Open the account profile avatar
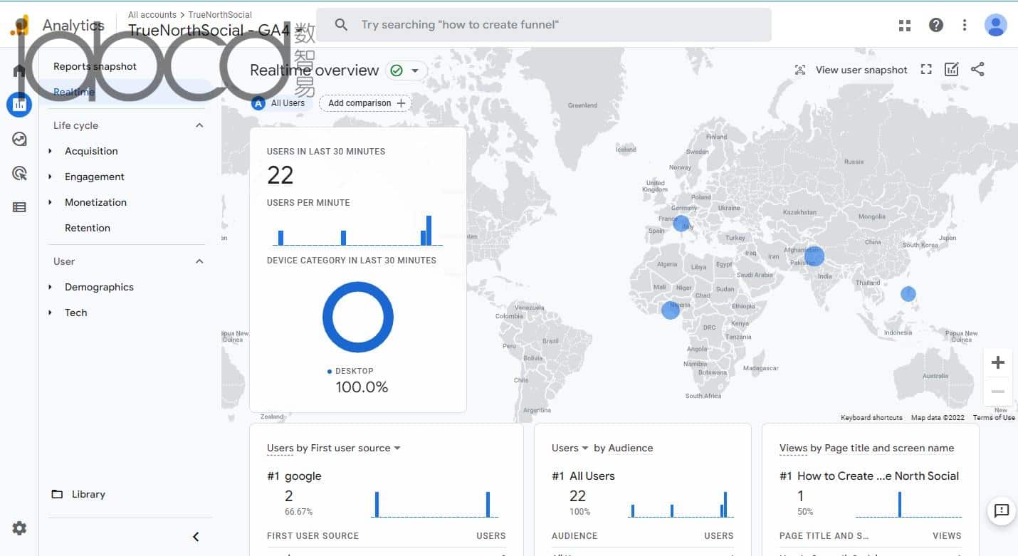 [x=995, y=26]
